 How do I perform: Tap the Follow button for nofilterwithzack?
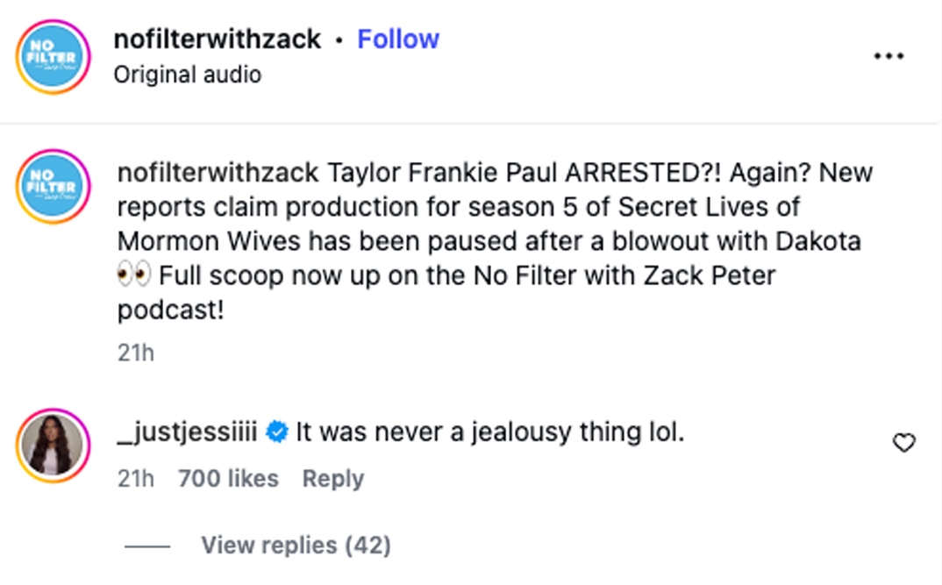(398, 39)
